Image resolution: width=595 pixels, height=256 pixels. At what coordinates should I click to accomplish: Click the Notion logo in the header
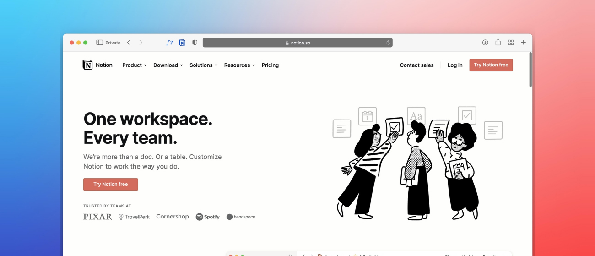coord(97,65)
